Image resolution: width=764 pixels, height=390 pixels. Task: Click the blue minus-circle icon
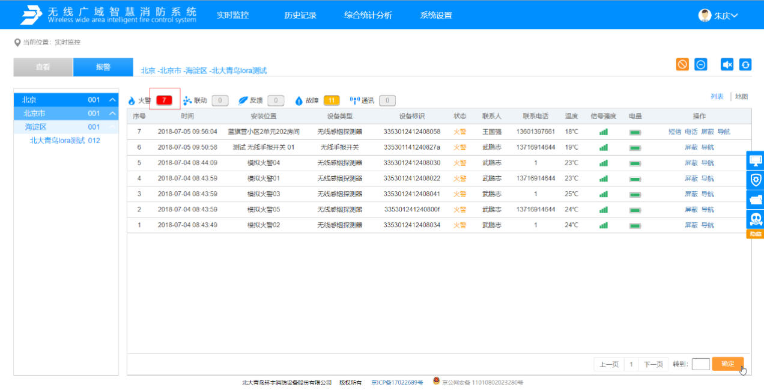700,64
